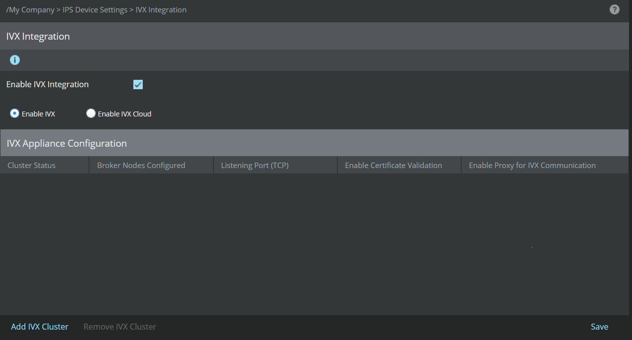Screen dimensions: 632x340
Task: Click Add IVX Cluster link
Action: pyautogui.click(x=40, y=327)
